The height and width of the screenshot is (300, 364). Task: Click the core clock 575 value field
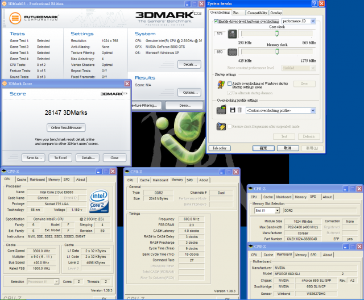(220, 34)
